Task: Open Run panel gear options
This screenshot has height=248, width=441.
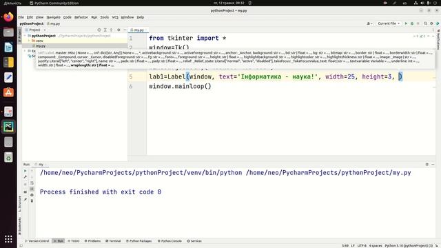Action: click(427, 165)
